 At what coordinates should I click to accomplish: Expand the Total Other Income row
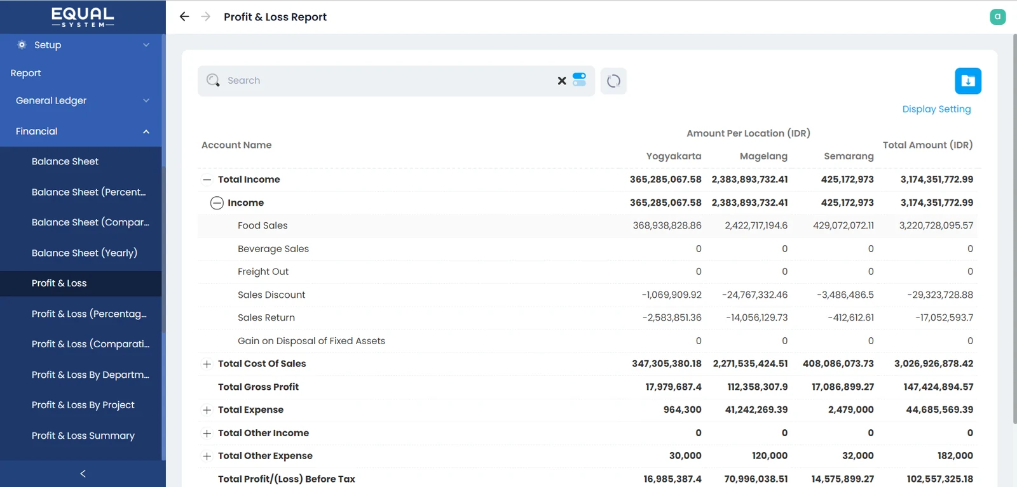(x=207, y=433)
